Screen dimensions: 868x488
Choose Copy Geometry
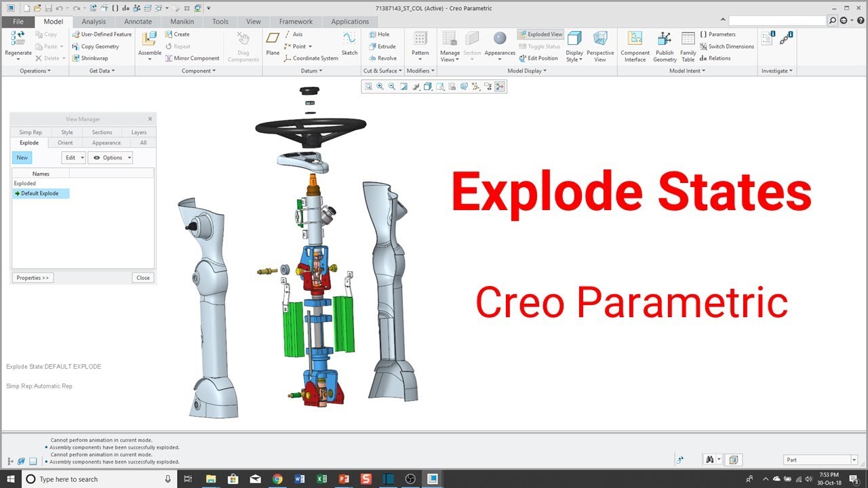click(x=96, y=46)
